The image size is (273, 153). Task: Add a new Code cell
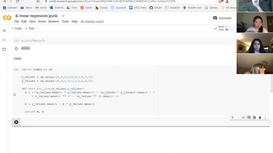17,28
